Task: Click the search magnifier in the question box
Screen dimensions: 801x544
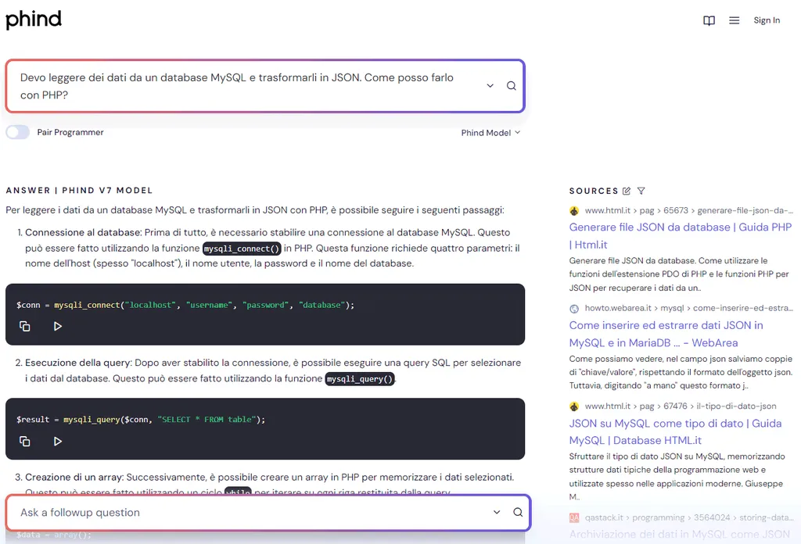Action: (511, 85)
